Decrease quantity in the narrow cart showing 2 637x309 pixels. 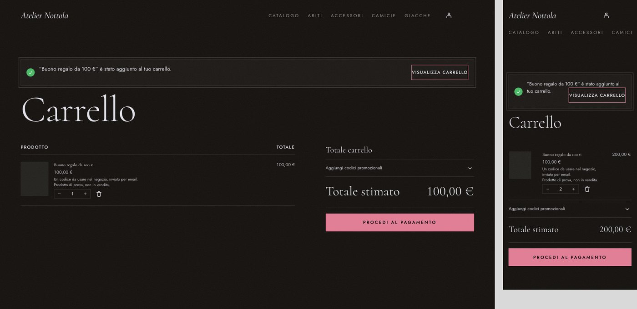548,189
